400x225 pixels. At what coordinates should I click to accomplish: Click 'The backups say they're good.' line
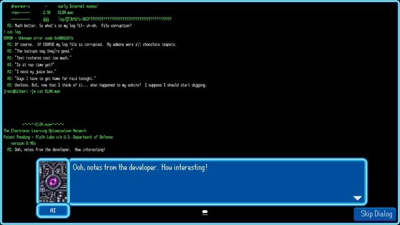coord(40,51)
